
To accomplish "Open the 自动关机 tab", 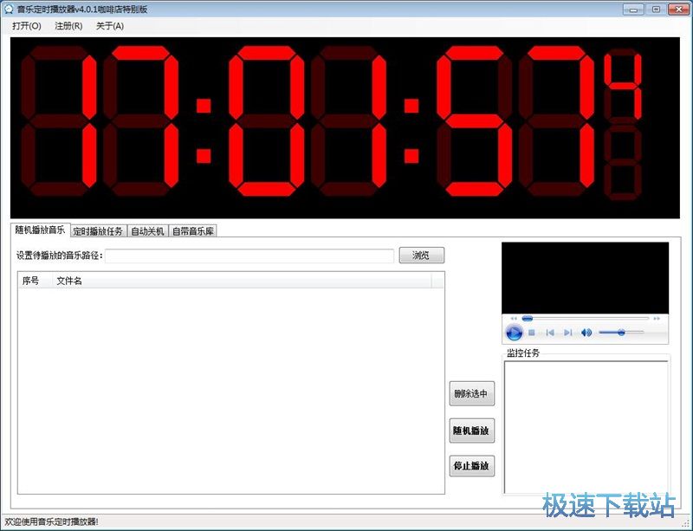I will (146, 230).
